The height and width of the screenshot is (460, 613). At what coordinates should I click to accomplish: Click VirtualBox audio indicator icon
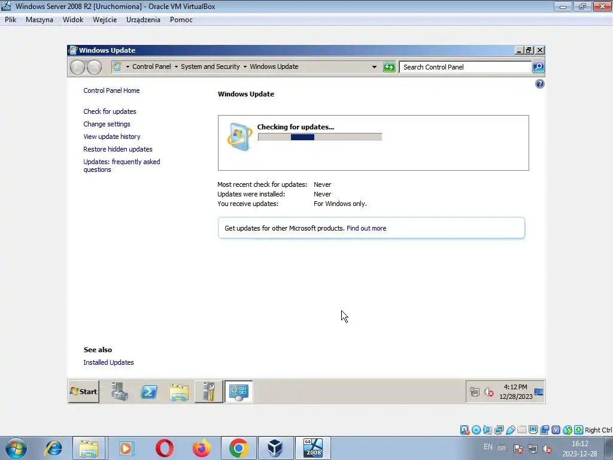[487, 430]
